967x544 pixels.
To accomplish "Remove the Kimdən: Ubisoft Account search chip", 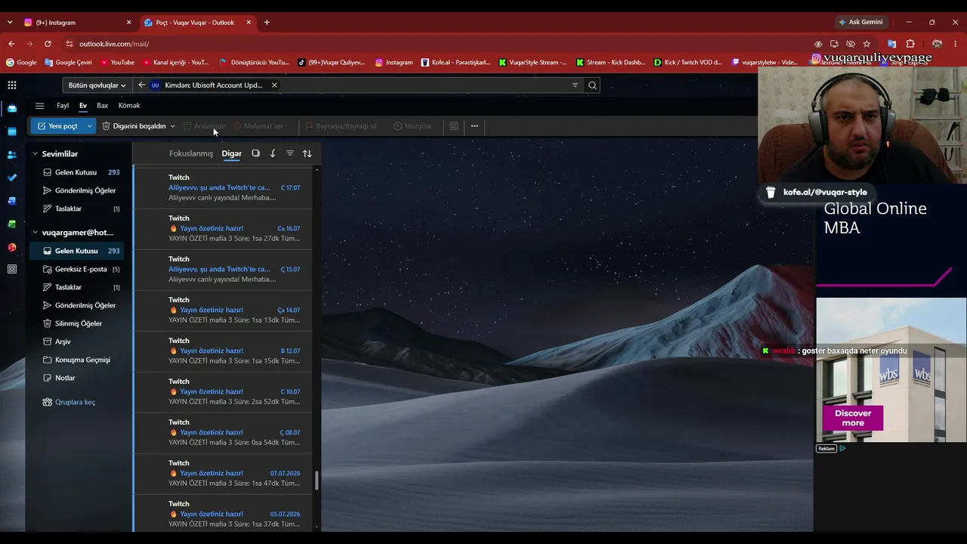I will point(274,85).
